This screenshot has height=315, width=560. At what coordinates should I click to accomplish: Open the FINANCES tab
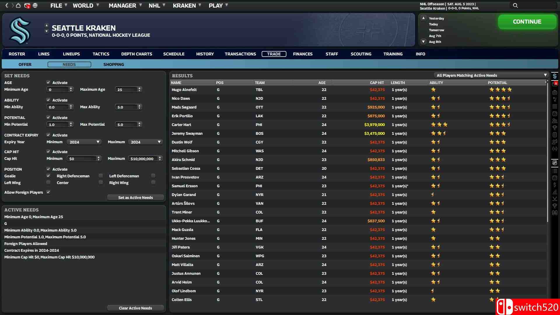(x=302, y=54)
